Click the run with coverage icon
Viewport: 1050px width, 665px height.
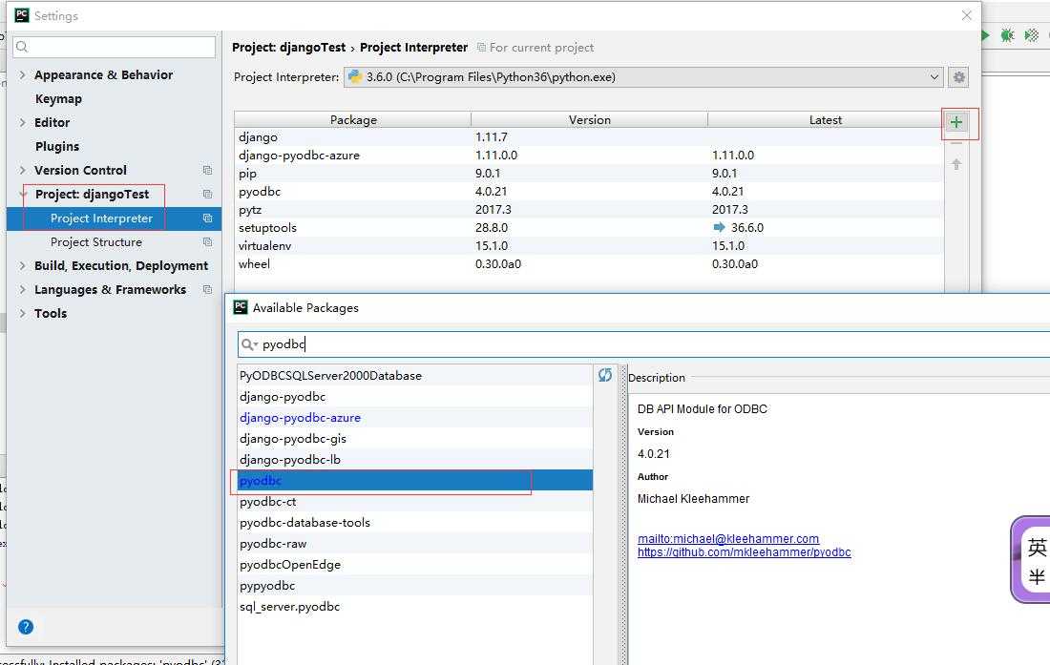tap(1032, 35)
